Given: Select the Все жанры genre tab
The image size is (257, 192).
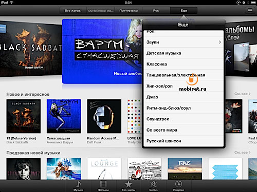Looking at the screenshot, I should (73, 11).
